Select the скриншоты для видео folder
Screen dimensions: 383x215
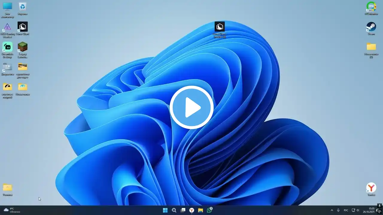pos(22,70)
